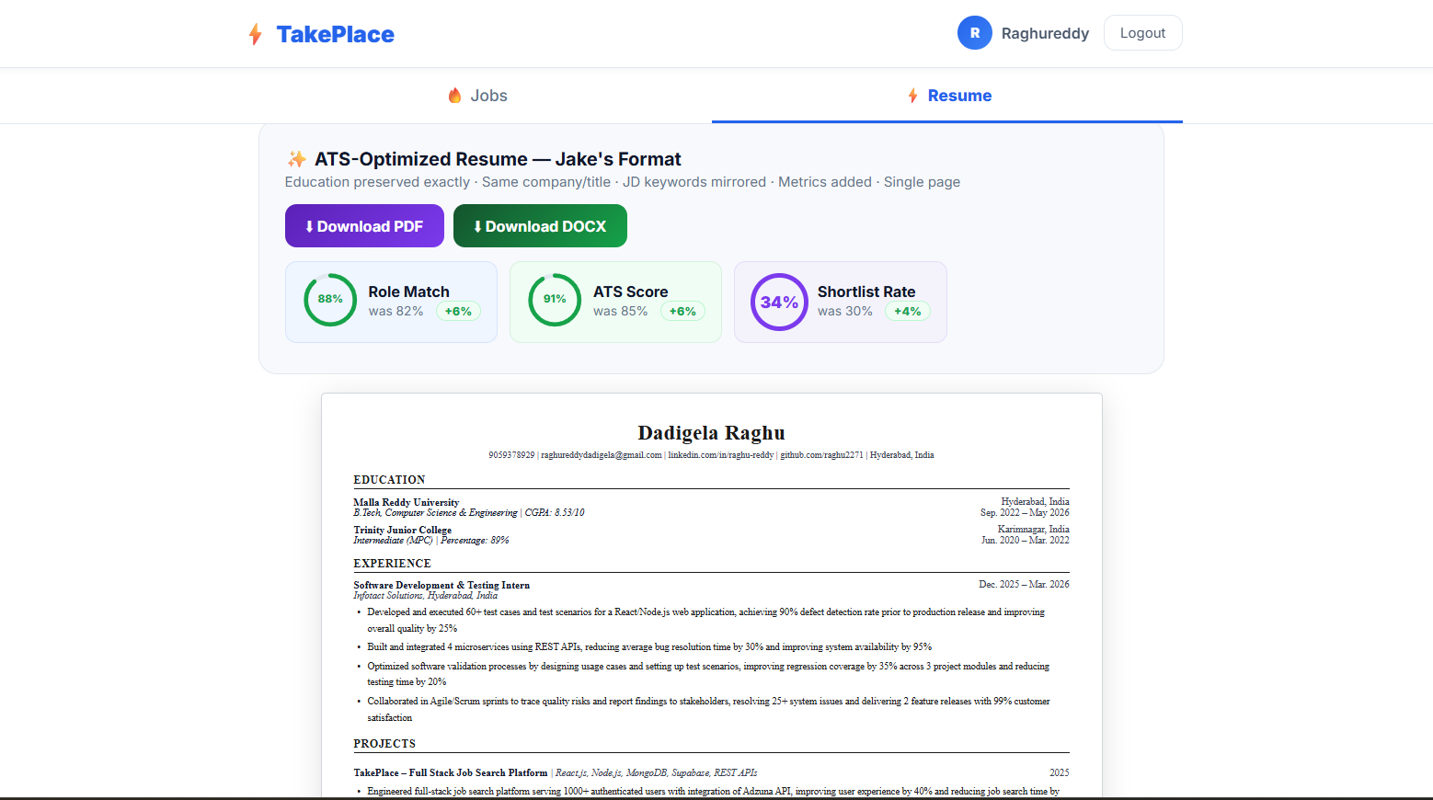Click the Raghureddy username label
Image resolution: width=1433 pixels, height=800 pixels.
tap(1045, 33)
